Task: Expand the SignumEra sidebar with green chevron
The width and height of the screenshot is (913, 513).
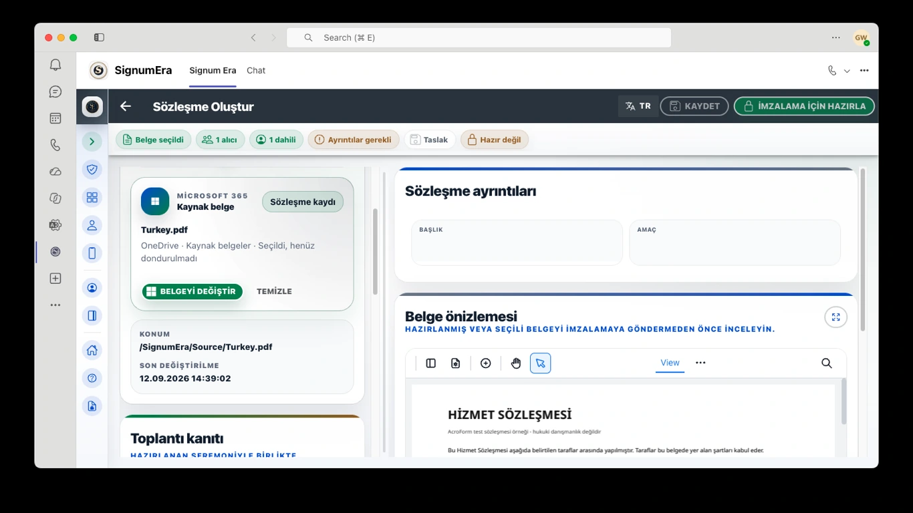Action: pyautogui.click(x=92, y=141)
